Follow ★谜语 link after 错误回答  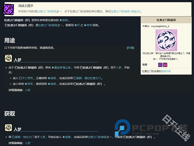pos(52,84)
